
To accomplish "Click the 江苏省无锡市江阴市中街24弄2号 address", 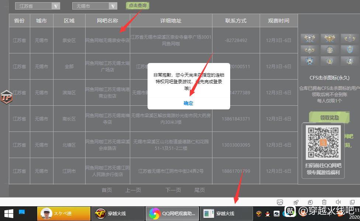I will (171, 171).
